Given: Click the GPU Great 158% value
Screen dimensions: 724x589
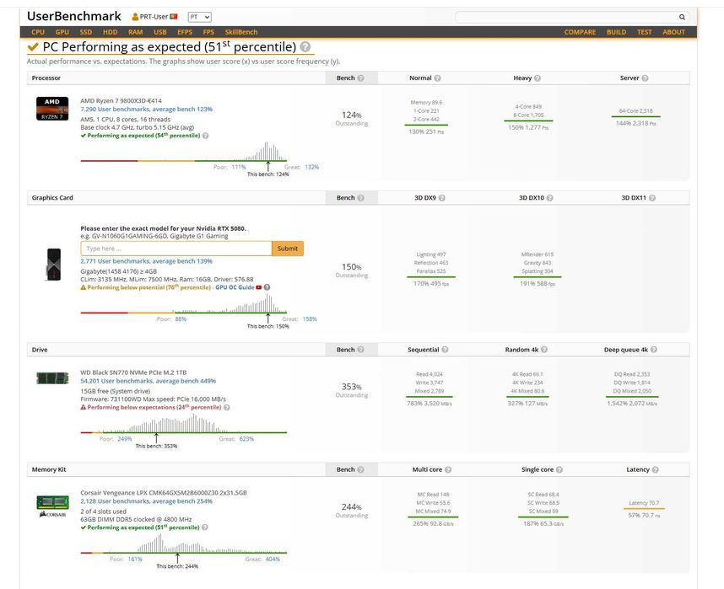Looking at the screenshot, I should (x=310, y=319).
